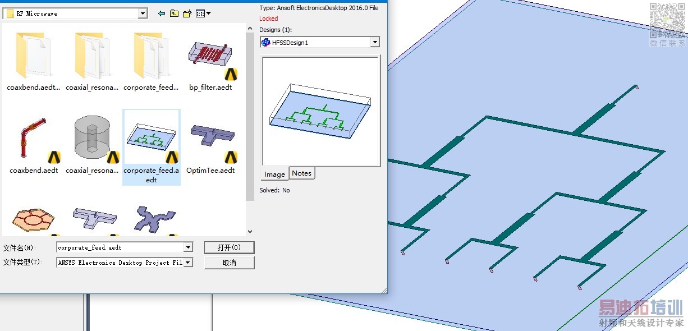Viewport: 688px width, 331px height.
Task: Select the light purple tee model file
Action: pos(94,218)
